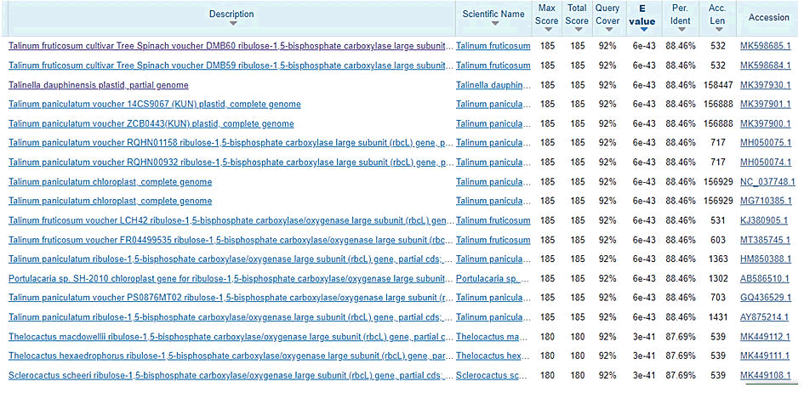Click accession link NC_037748.1
The height and width of the screenshot is (393, 804).
pos(767,182)
